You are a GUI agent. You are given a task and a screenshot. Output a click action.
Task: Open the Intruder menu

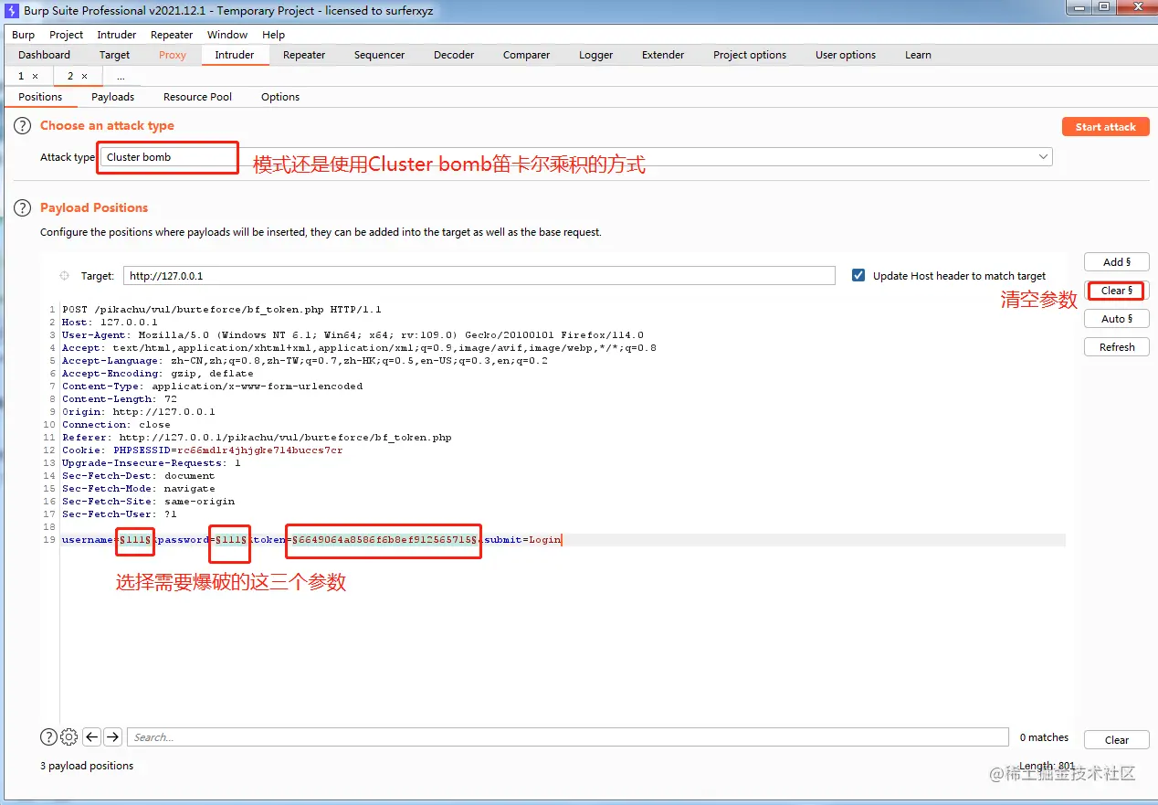(117, 35)
